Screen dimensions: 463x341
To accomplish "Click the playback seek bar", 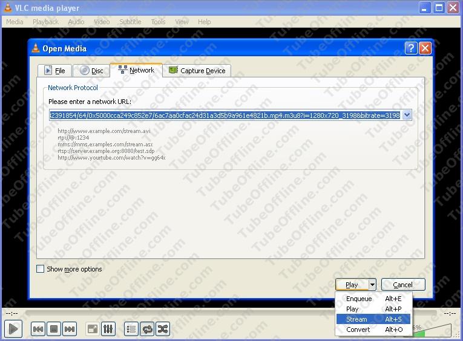I will coord(231,313).
